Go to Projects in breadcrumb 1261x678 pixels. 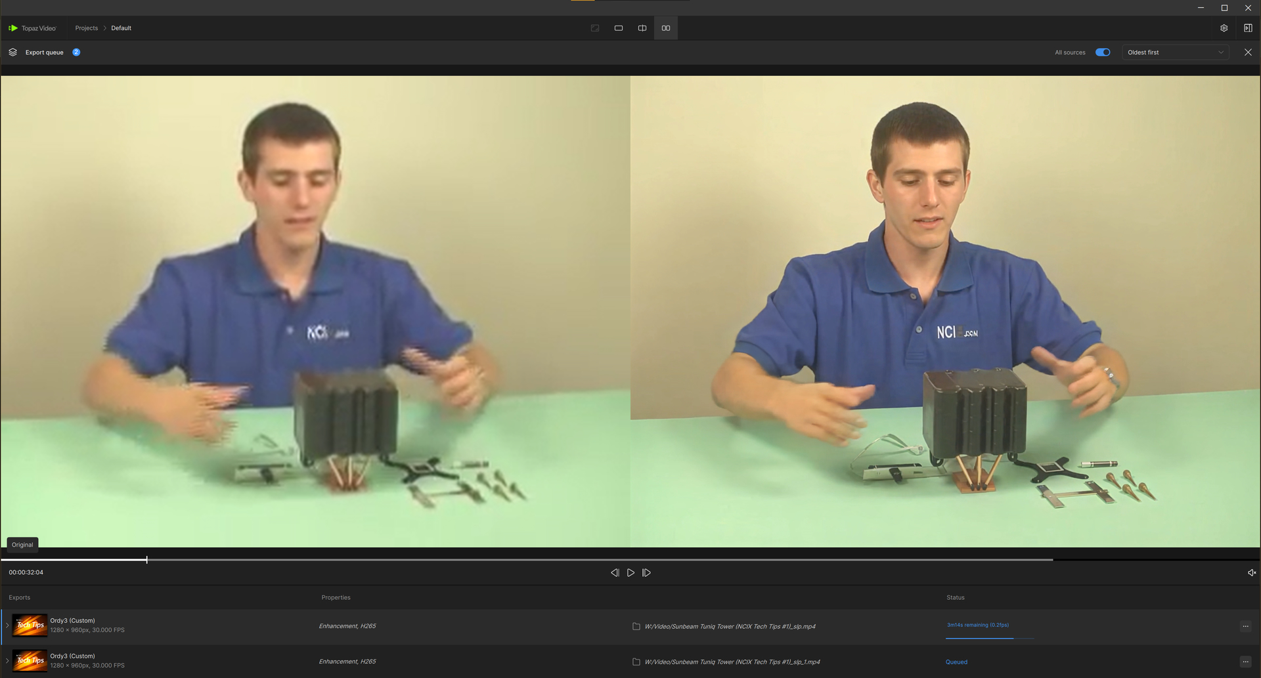(x=86, y=28)
